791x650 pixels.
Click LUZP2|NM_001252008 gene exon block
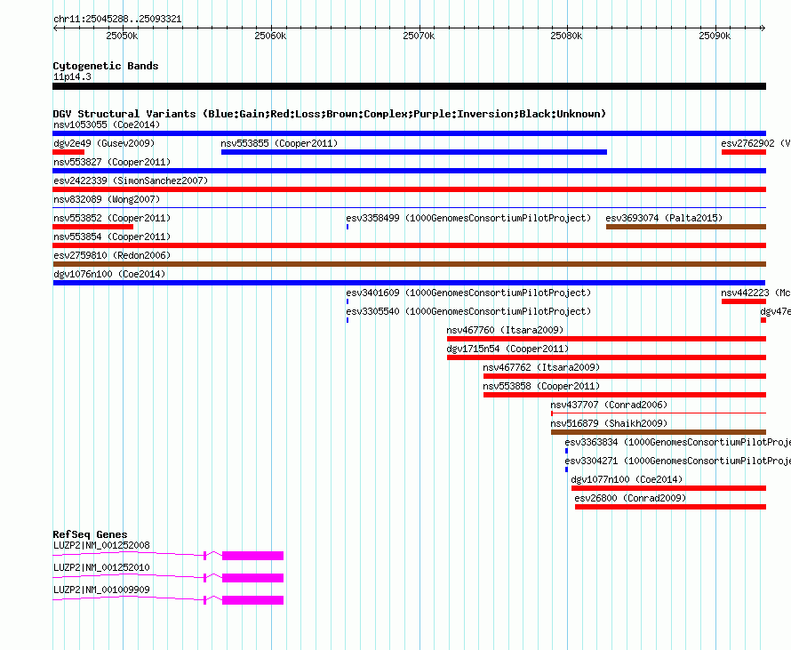tap(252, 556)
